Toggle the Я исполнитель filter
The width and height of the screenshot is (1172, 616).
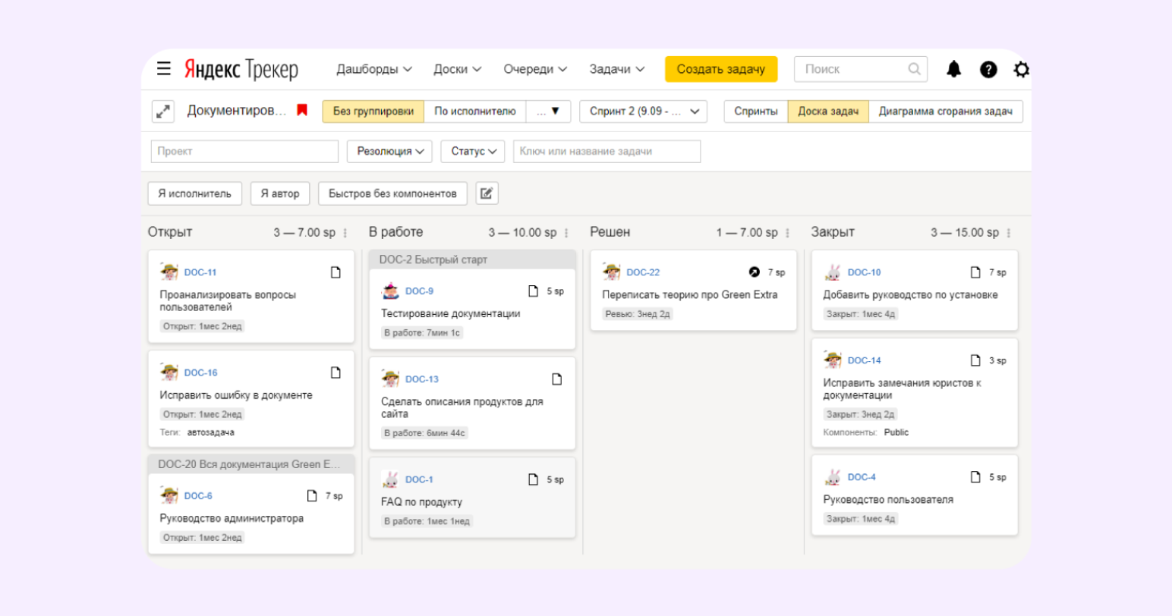tap(194, 193)
